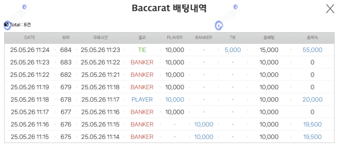Image resolution: width=337 pixels, height=149 pixels.
Task: Click the 결과 column header
Action: (142, 38)
